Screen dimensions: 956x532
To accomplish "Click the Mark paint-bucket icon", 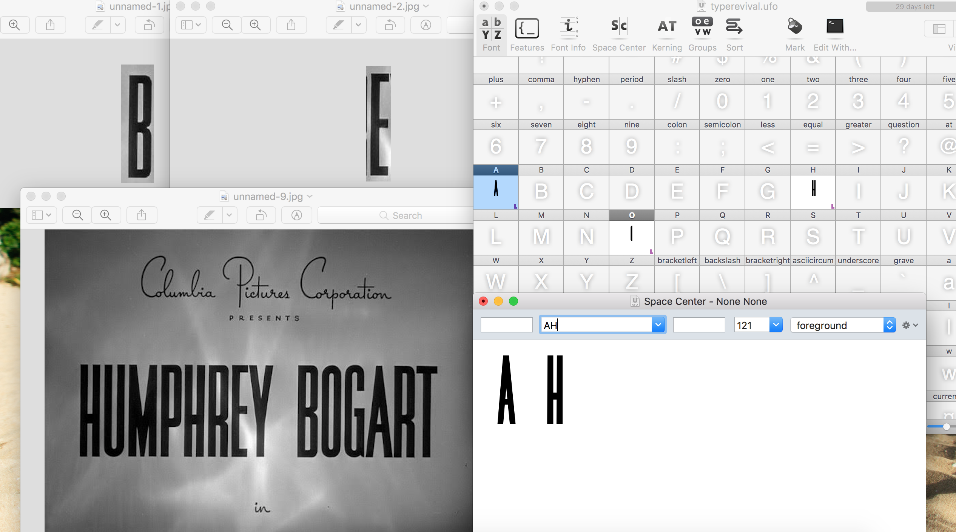I will coord(795,34).
